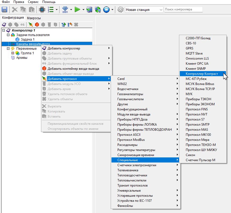Click 'Добавить контейнер ввода-вывода' menu entry
This screenshot has height=213, width=231.
[x=73, y=69]
